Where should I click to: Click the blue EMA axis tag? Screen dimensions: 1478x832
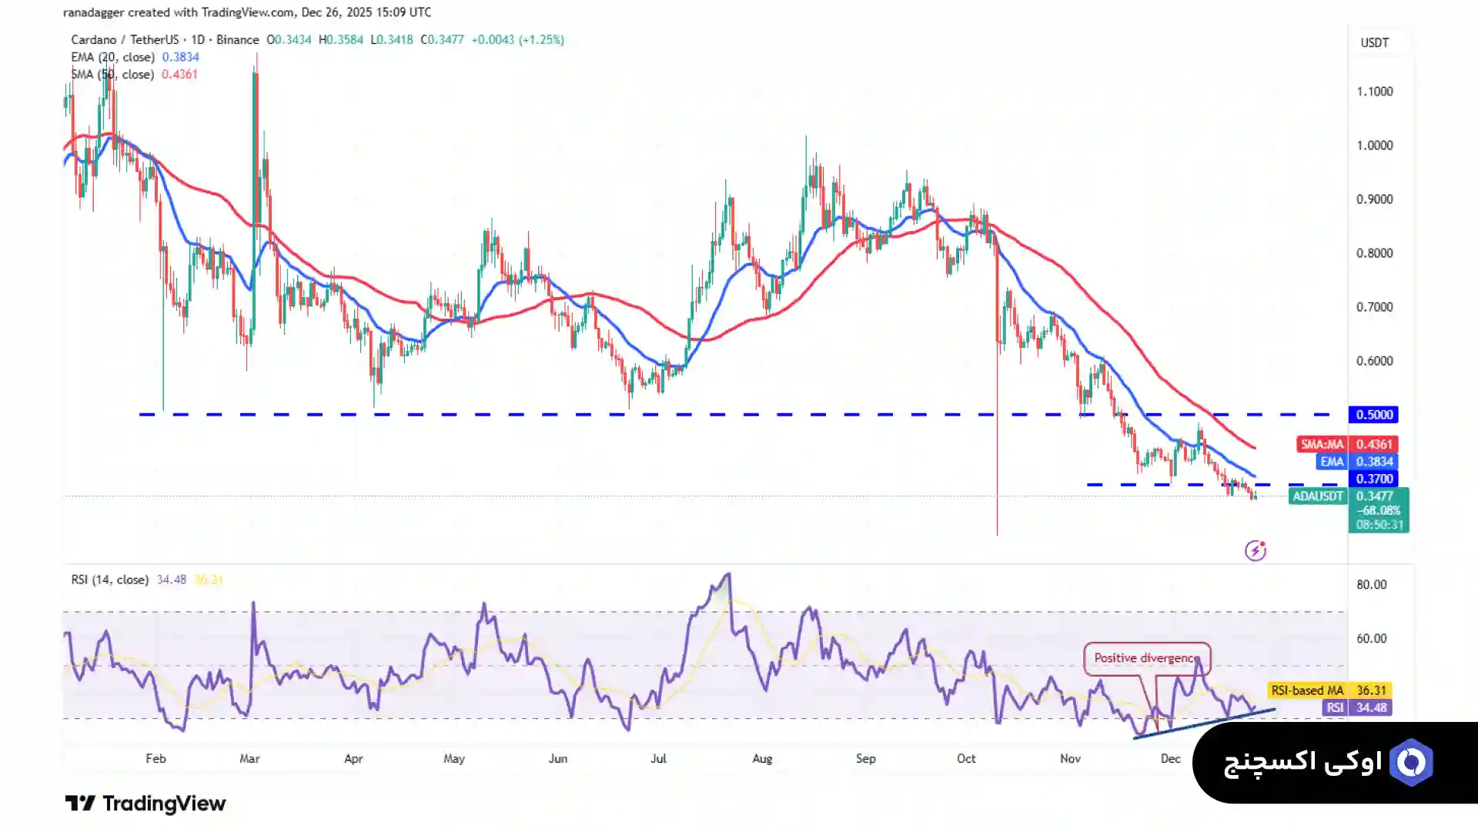point(1332,462)
